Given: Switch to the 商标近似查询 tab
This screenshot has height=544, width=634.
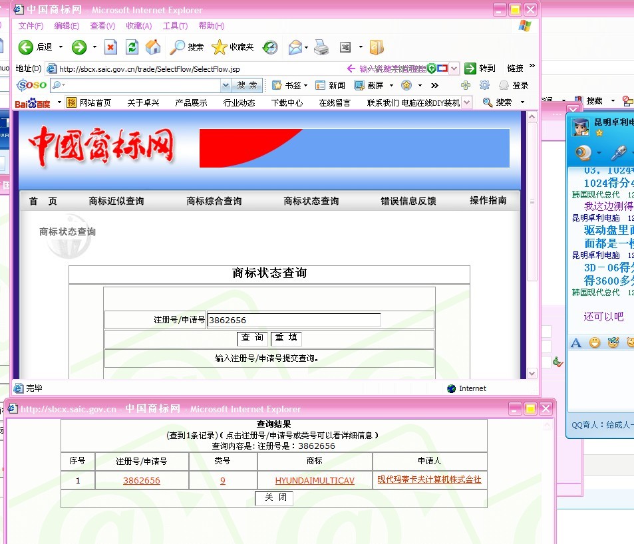Looking at the screenshot, I should click(x=116, y=201).
